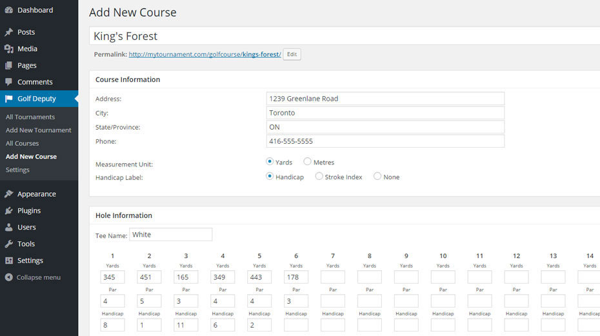Click the Plugins plug icon
Viewport: 600px width, 336px height.
tap(9, 210)
